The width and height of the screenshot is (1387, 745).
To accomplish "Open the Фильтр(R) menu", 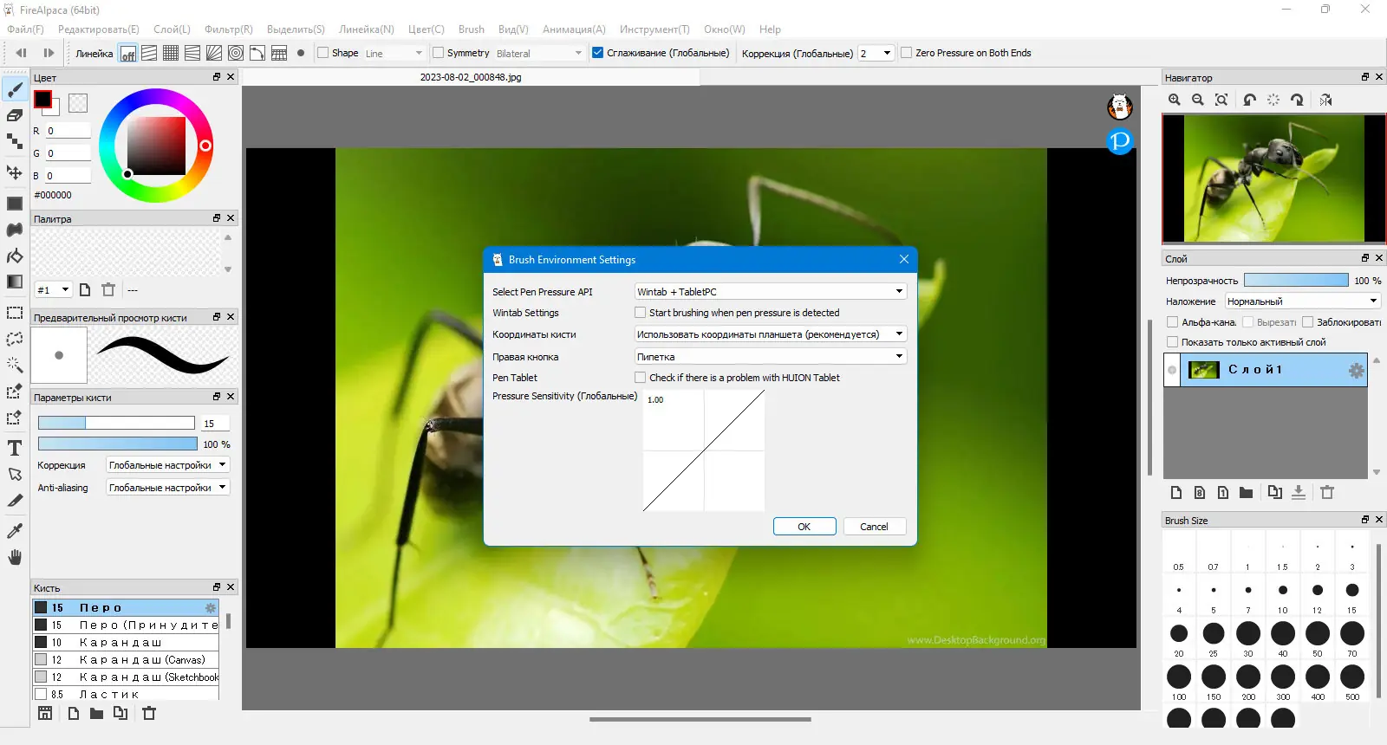I will pyautogui.click(x=229, y=29).
